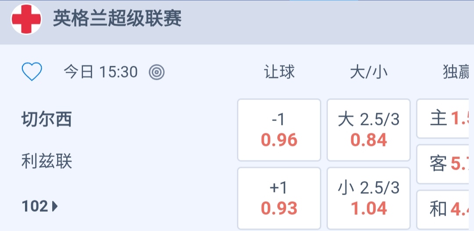Screen dimensions: 474x231
Task: Pick the -1 handicap at 0.96
Action: tap(279, 130)
